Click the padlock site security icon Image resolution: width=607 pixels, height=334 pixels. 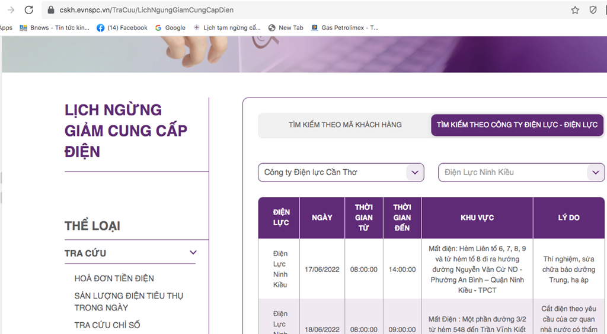pos(51,10)
